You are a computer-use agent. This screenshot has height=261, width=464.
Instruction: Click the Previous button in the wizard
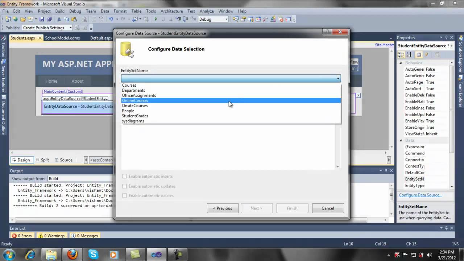tap(223, 208)
